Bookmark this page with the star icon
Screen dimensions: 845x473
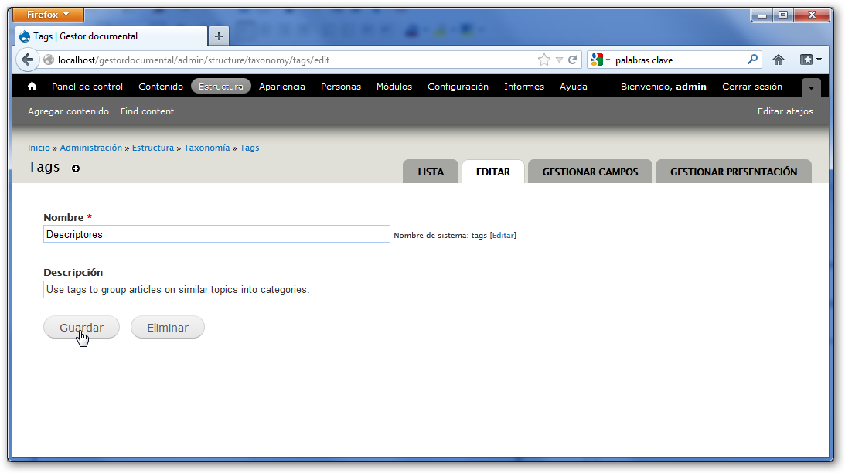tap(544, 60)
